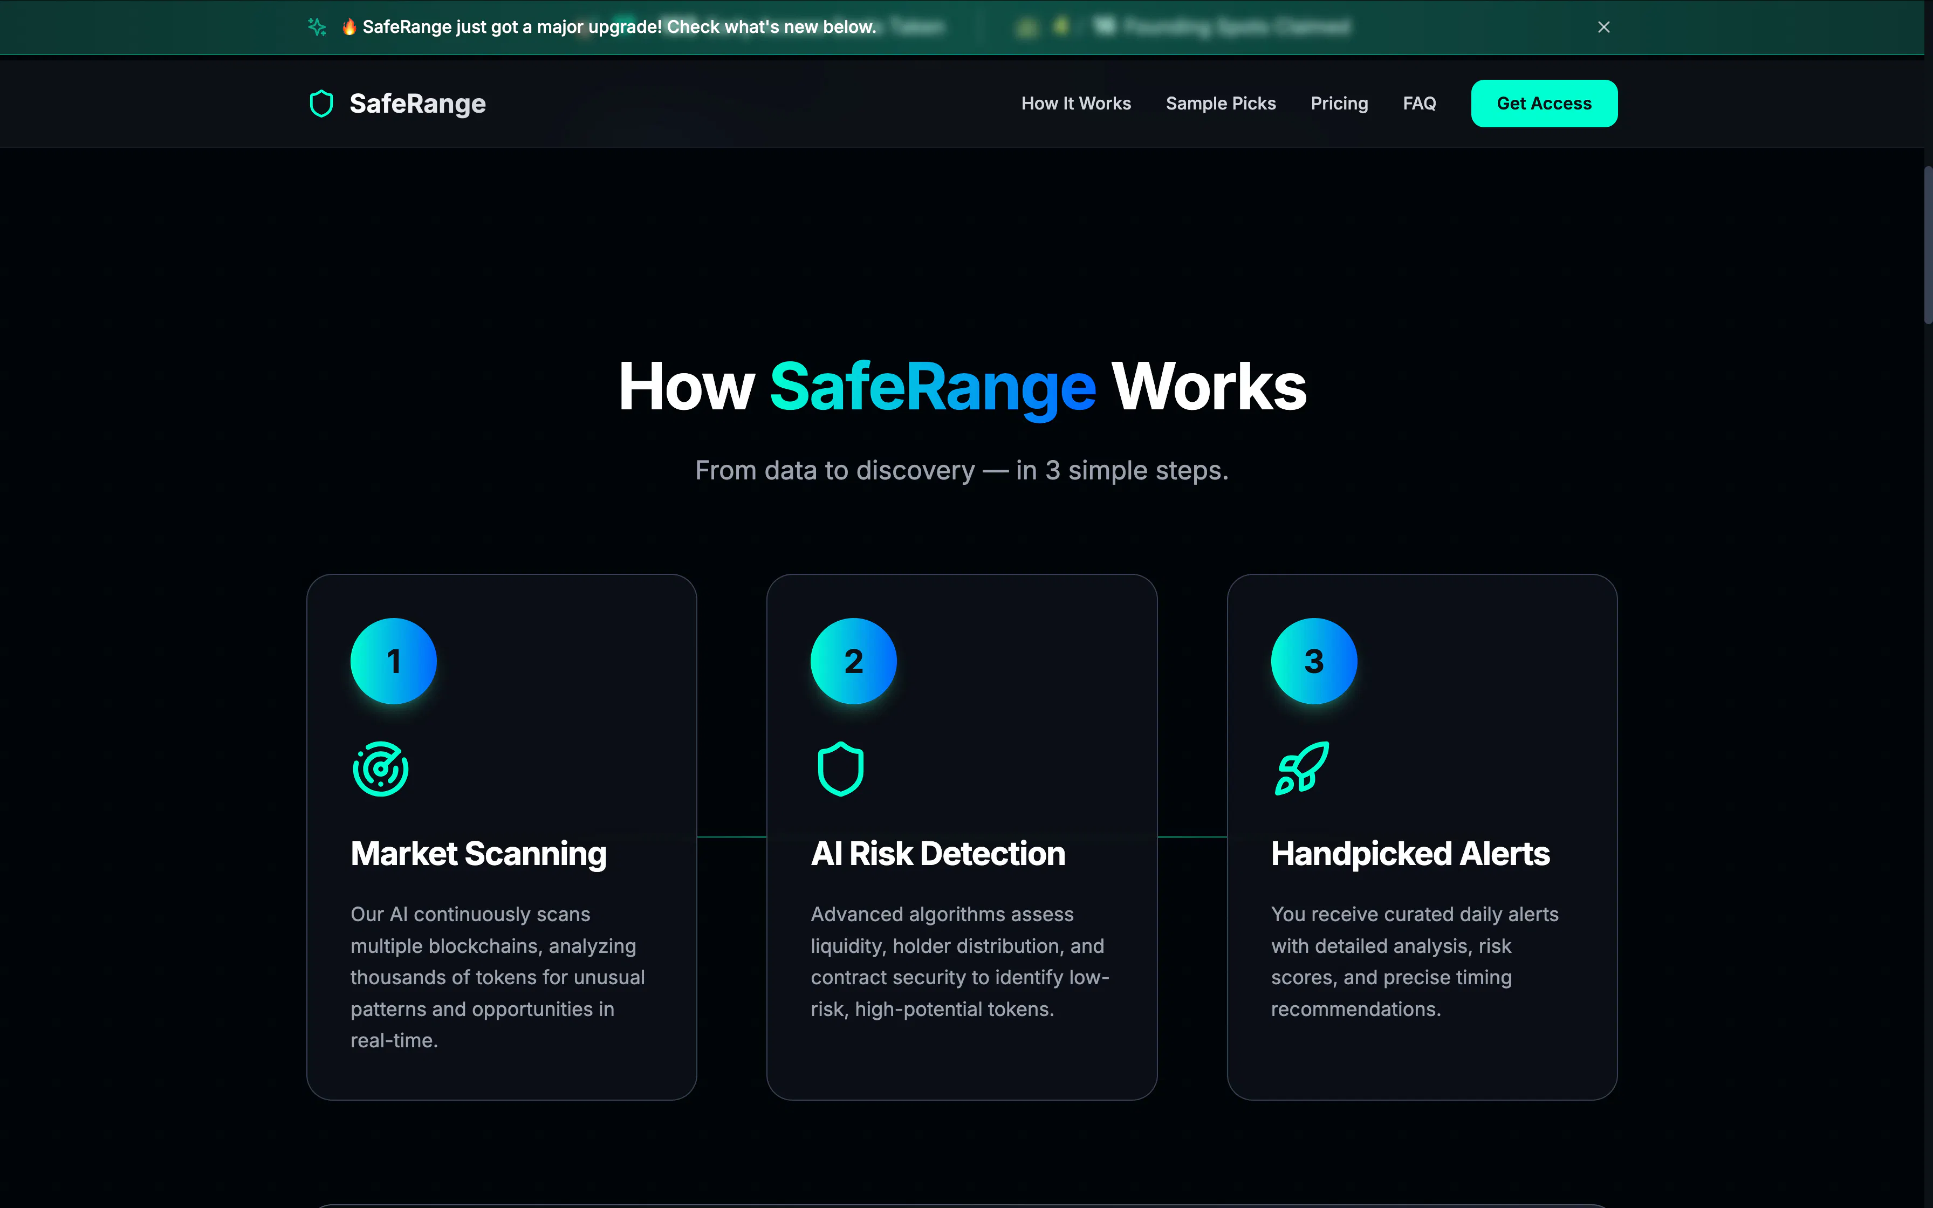Click the SafeRange brand name text

click(418, 104)
